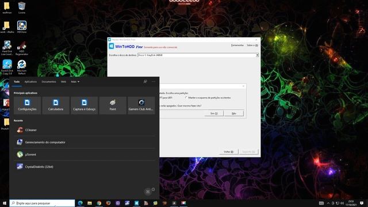Image resolution: width=368 pixels, height=207 pixels.
Task: Click Não in the confirmation dialog
Action: pyautogui.click(x=234, y=113)
